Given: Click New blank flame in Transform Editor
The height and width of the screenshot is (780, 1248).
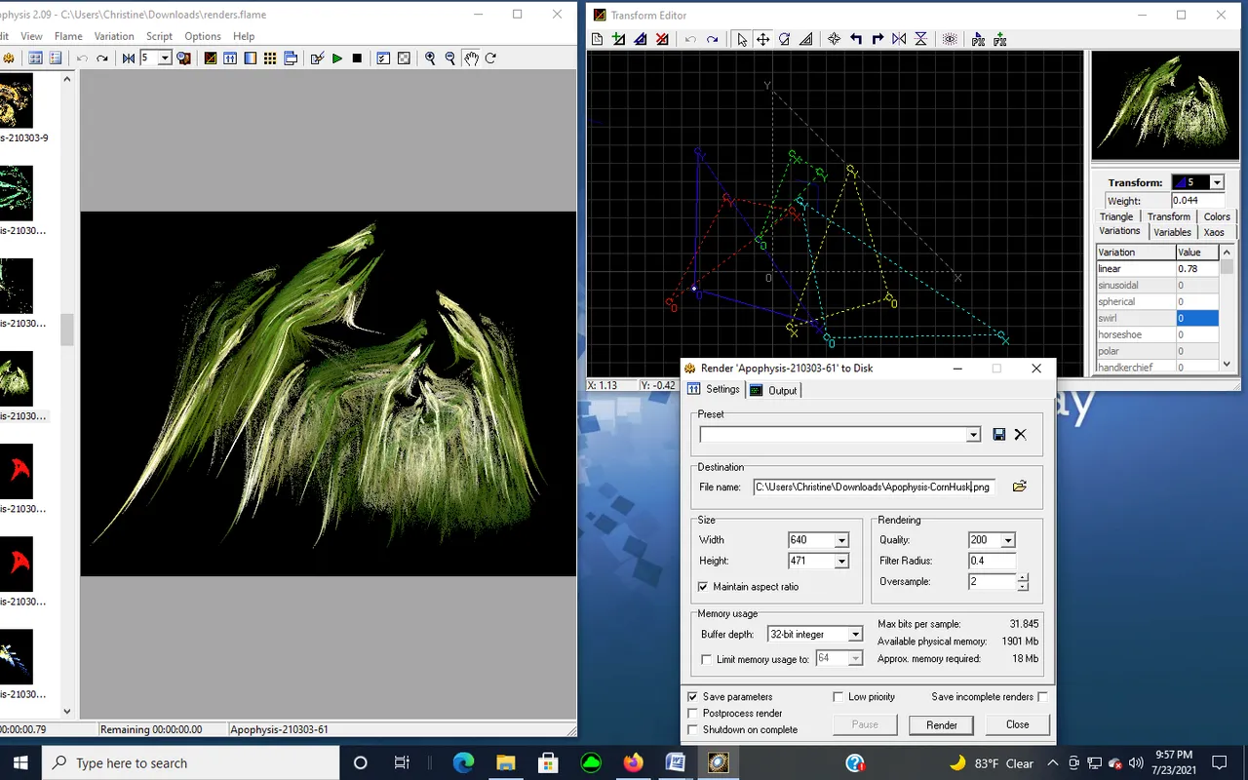Looking at the screenshot, I should (x=598, y=39).
